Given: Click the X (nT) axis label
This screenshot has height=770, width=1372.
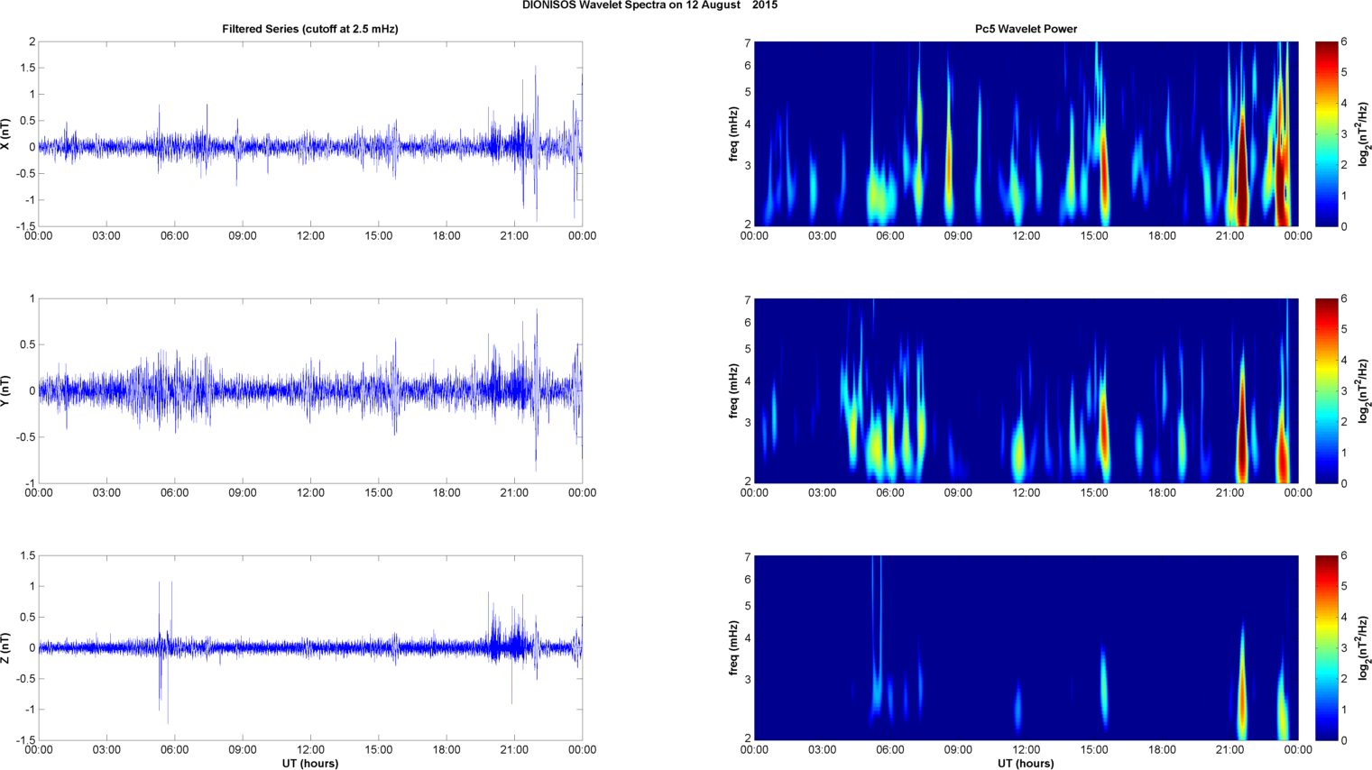Looking at the screenshot, I should tap(6, 133).
